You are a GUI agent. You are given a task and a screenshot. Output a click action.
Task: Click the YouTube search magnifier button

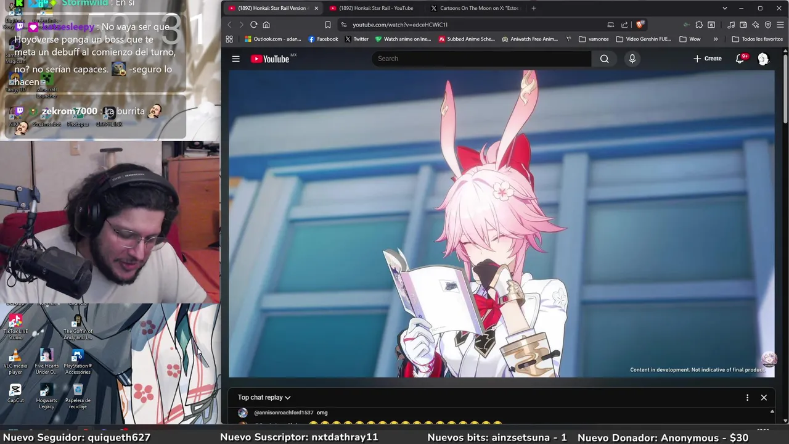[x=604, y=59]
